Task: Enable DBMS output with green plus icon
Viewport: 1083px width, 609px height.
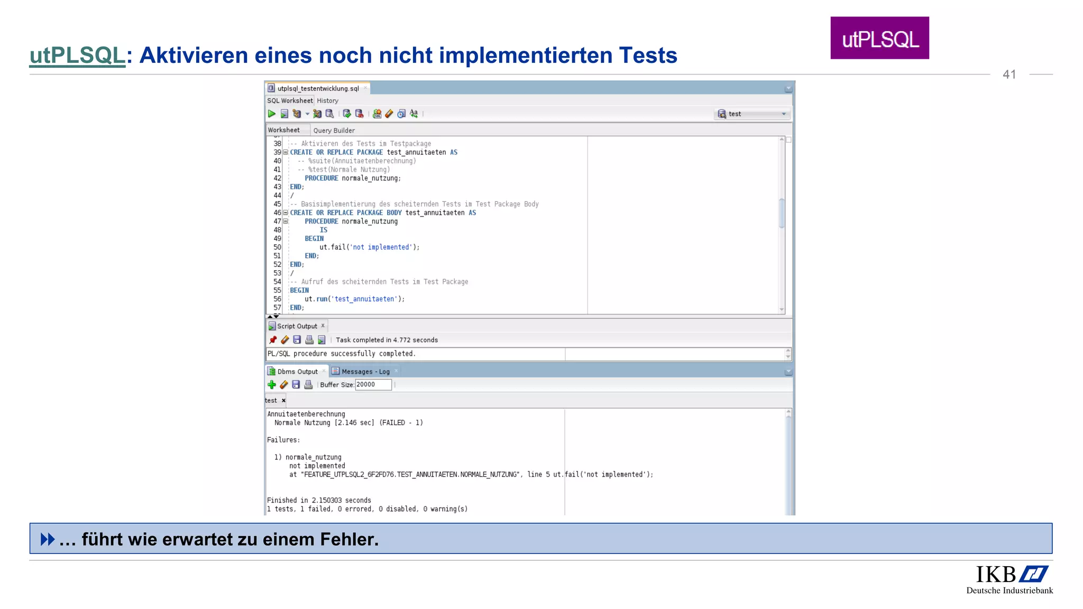Action: click(x=272, y=385)
